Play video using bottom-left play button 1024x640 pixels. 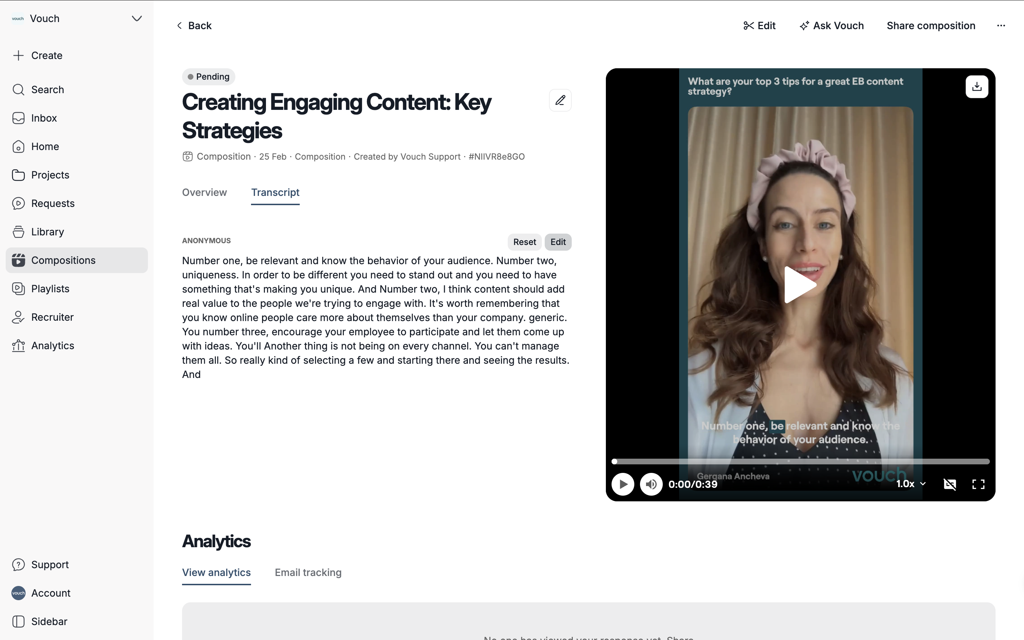[623, 484]
